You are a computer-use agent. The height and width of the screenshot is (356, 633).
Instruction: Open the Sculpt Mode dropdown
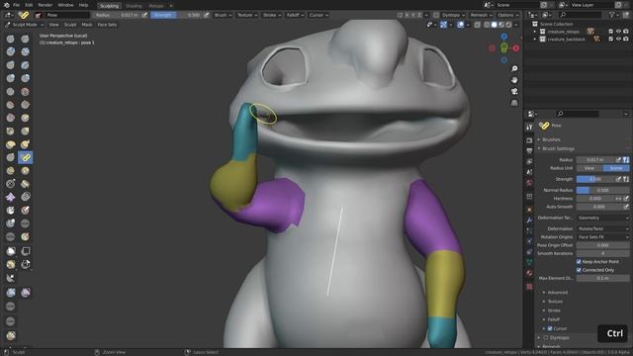(24, 25)
